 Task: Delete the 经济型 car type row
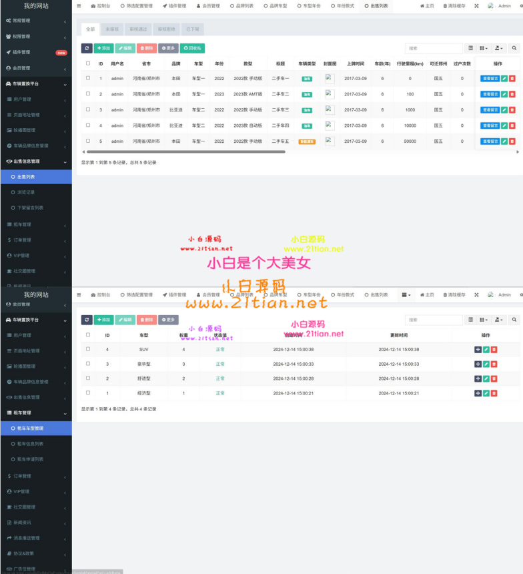494,394
